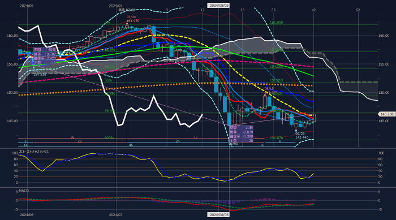Click the スローストキャスティクス panel title
This screenshot has height=220, width=396.
coord(34,152)
